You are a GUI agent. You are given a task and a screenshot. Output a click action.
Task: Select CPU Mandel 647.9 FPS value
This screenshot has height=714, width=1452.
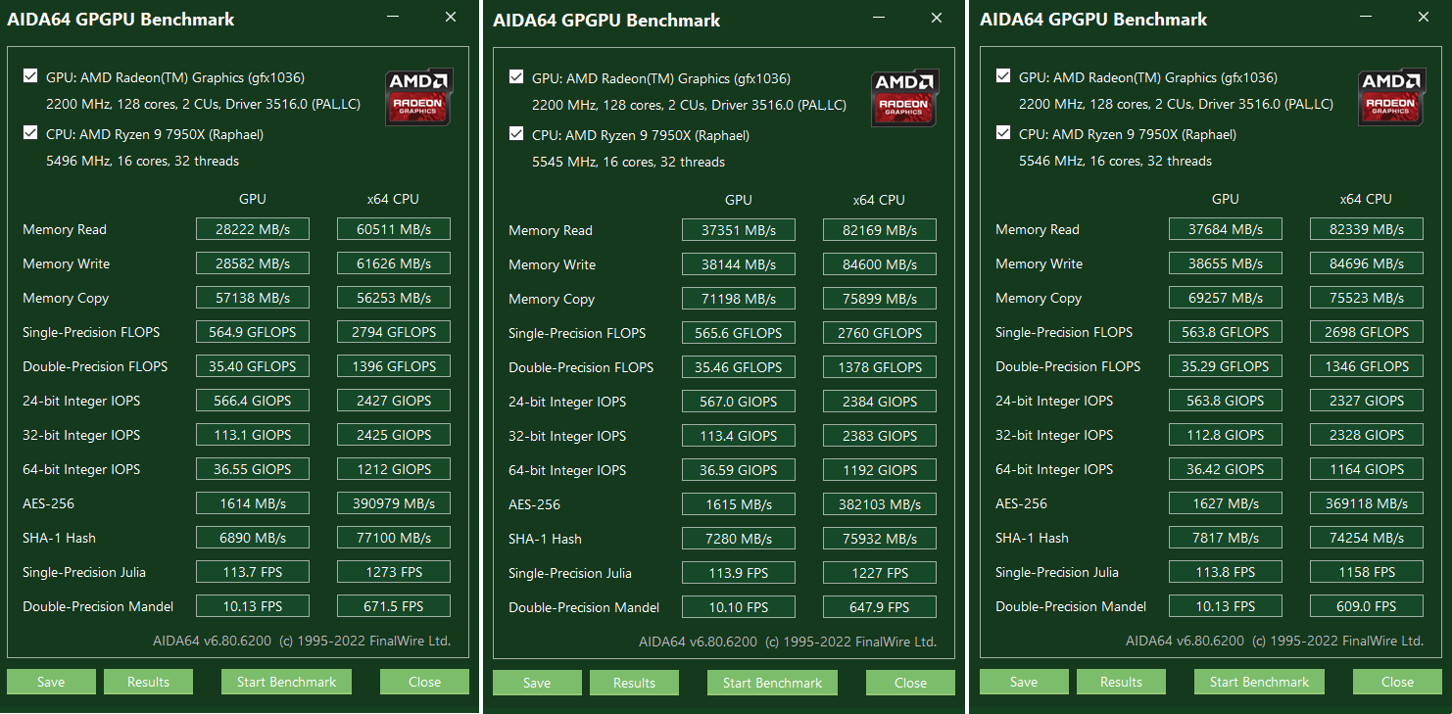coord(880,607)
